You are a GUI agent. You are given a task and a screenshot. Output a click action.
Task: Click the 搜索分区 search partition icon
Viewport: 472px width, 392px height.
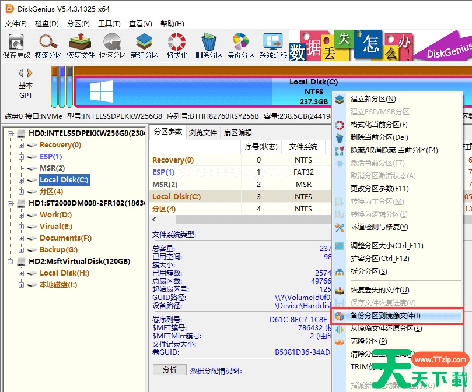tap(48, 45)
